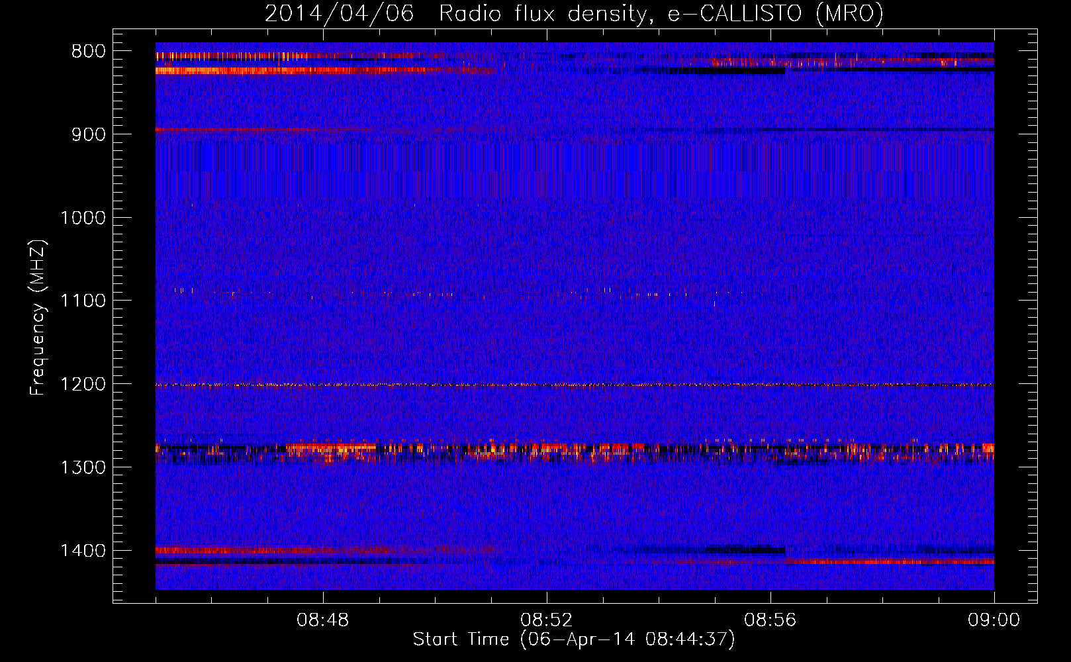1071x662 pixels.
Task: Click the 09:00 time tick label
Action: [994, 620]
